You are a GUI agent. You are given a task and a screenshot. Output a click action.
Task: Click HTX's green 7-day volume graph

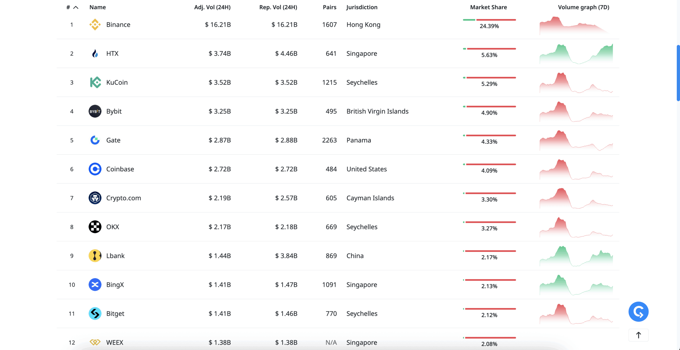[x=576, y=54]
